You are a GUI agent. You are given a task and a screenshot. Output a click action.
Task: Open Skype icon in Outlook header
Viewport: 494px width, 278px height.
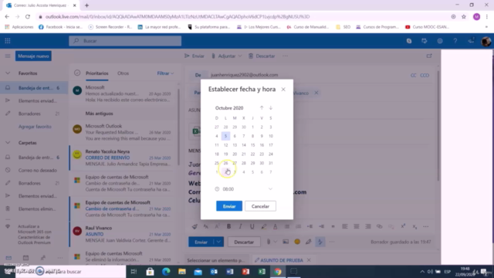coord(409,41)
